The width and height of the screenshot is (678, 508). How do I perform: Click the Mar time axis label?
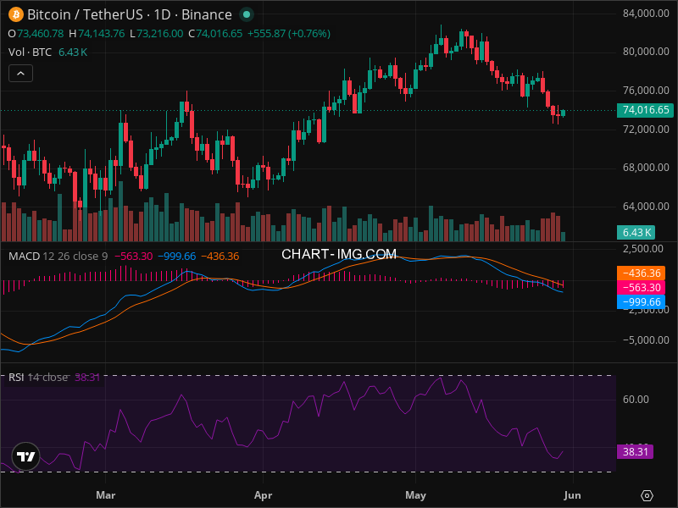[x=105, y=495]
